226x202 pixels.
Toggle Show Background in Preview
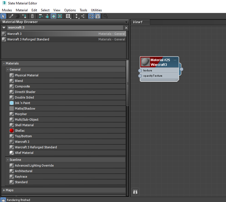[x=60, y=16]
